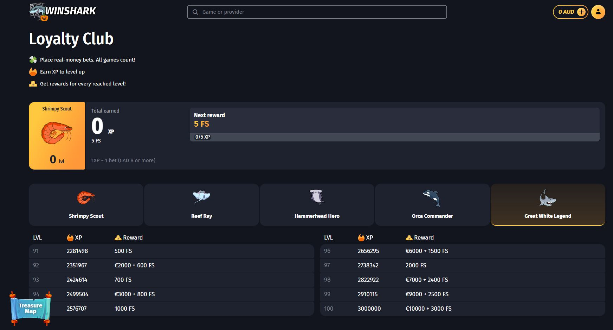This screenshot has height=330, width=613.
Task: Click the orca whale icon
Action: click(432, 198)
